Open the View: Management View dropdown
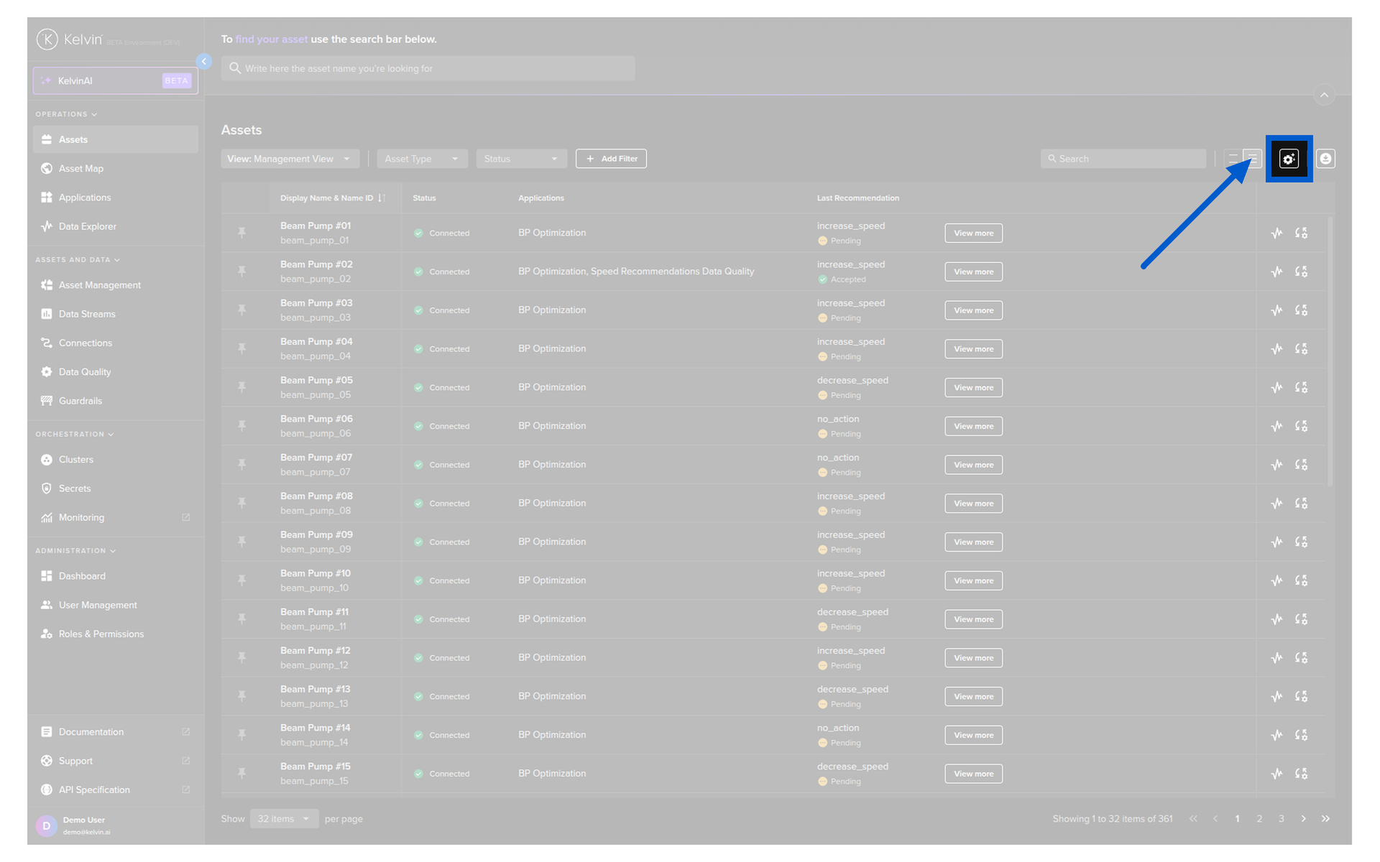1380x862 pixels. (x=289, y=159)
